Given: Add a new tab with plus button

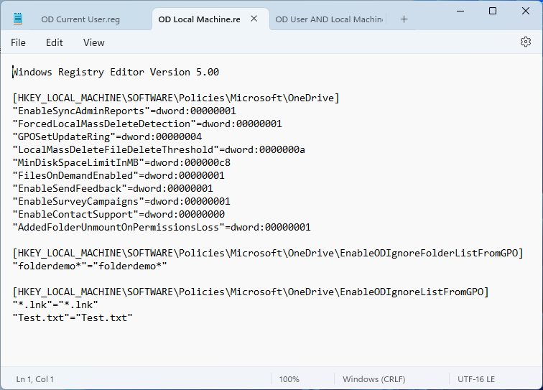Looking at the screenshot, I should tap(404, 19).
